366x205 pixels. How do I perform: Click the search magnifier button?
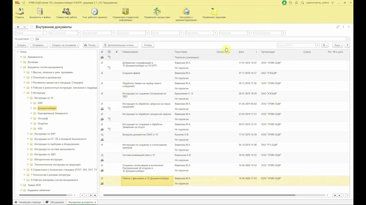tap(325, 45)
